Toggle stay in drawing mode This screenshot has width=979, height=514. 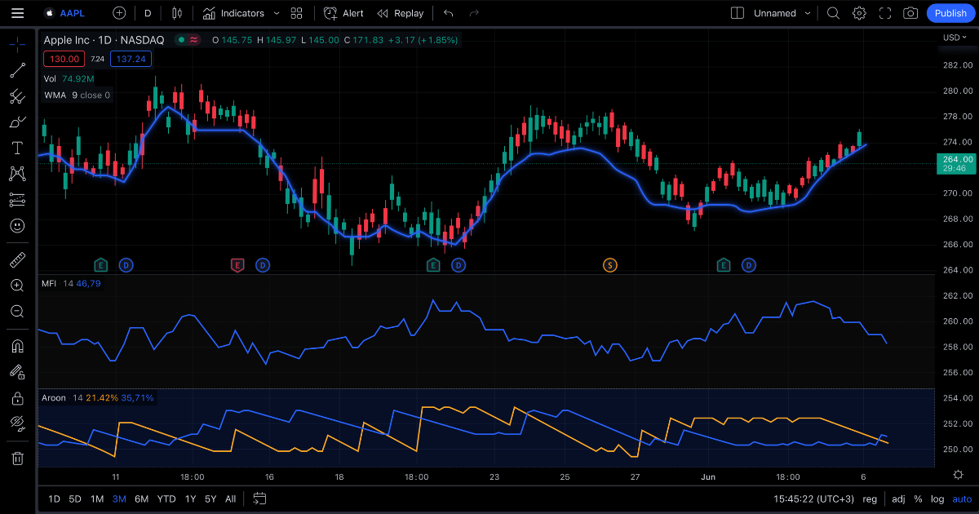(x=17, y=372)
